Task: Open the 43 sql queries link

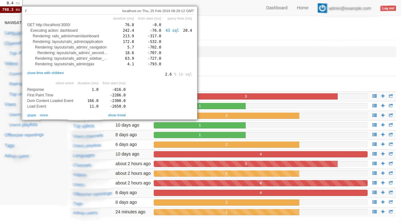Action: click(172, 30)
